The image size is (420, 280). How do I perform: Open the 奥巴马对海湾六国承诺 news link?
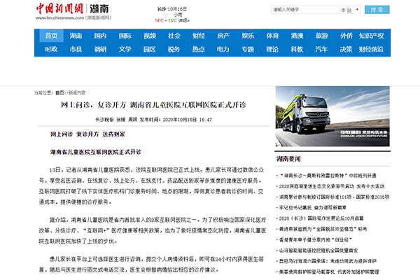point(328,261)
